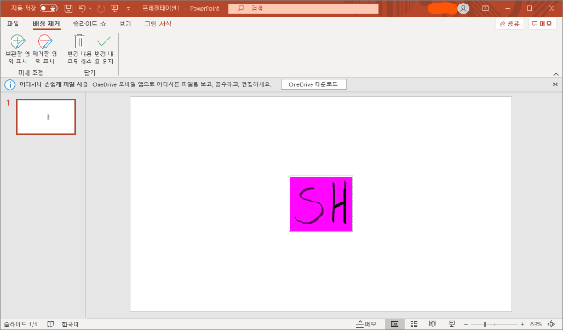
Task: Click 변경 내용 모두 취소 trash icon
Action: click(79, 49)
